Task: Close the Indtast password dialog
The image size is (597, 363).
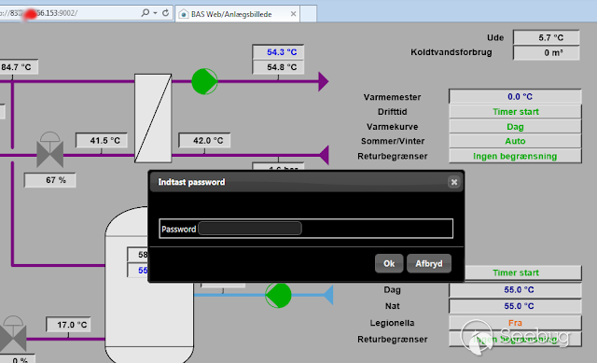Action: coord(454,182)
